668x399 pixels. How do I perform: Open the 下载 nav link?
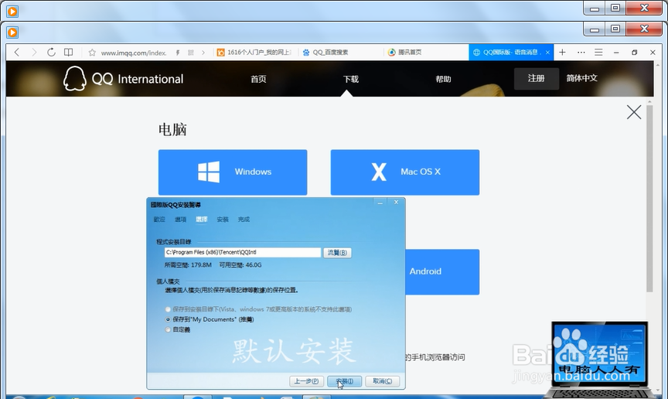coord(350,79)
